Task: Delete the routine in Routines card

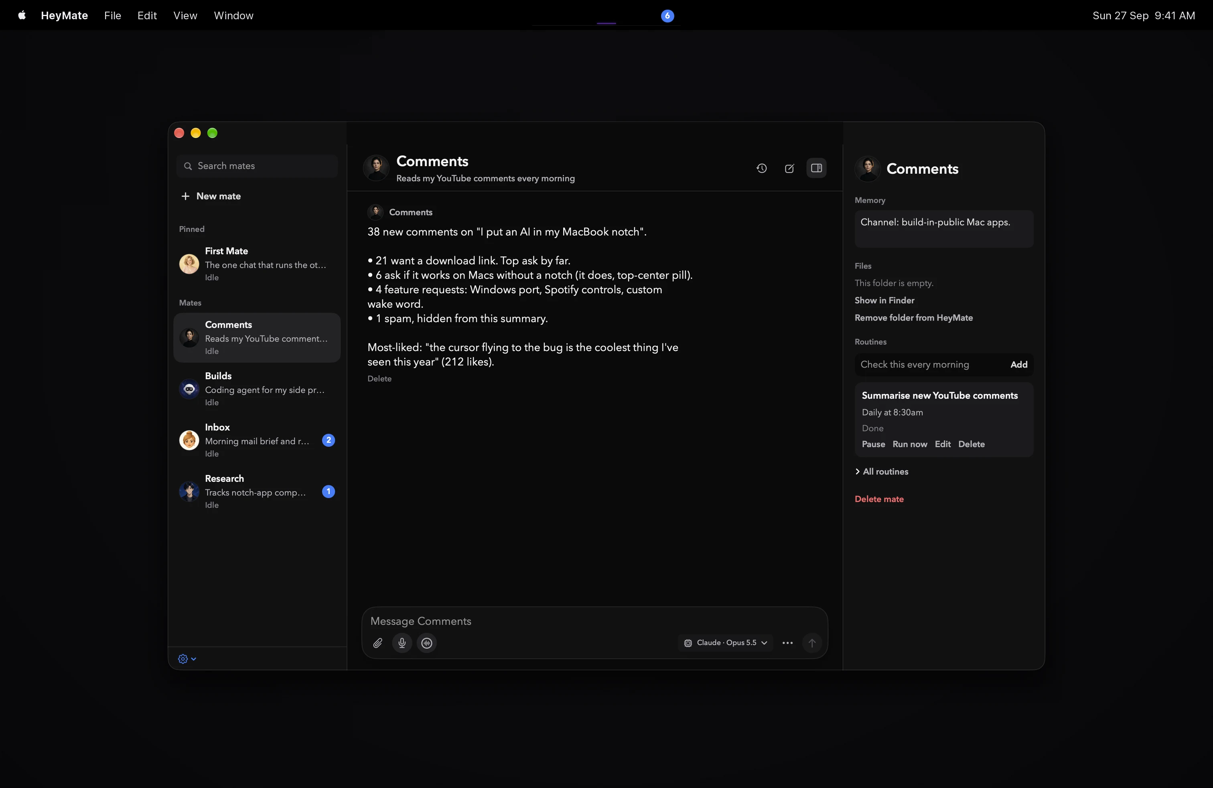Action: pos(971,444)
